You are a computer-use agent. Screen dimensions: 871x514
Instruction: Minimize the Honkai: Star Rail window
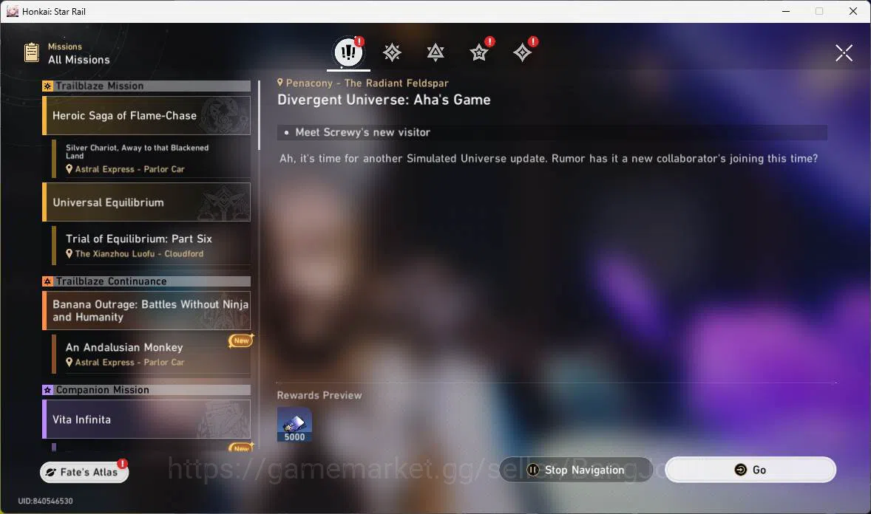tap(785, 11)
